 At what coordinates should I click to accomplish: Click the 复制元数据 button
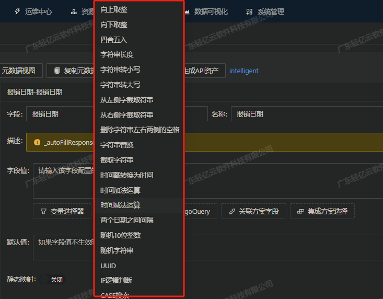[x=71, y=71]
